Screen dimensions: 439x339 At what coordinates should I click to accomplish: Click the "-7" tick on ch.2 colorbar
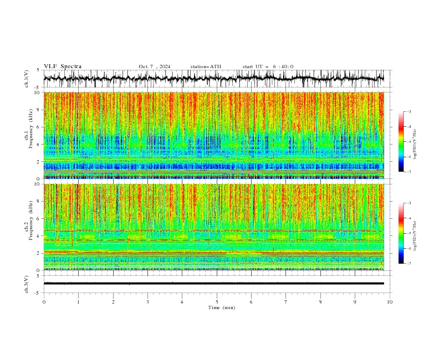click(409, 263)
